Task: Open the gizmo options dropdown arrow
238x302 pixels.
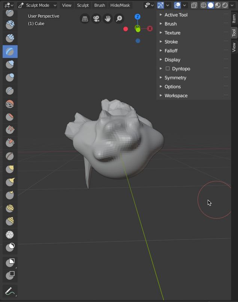Action: click(x=168, y=5)
